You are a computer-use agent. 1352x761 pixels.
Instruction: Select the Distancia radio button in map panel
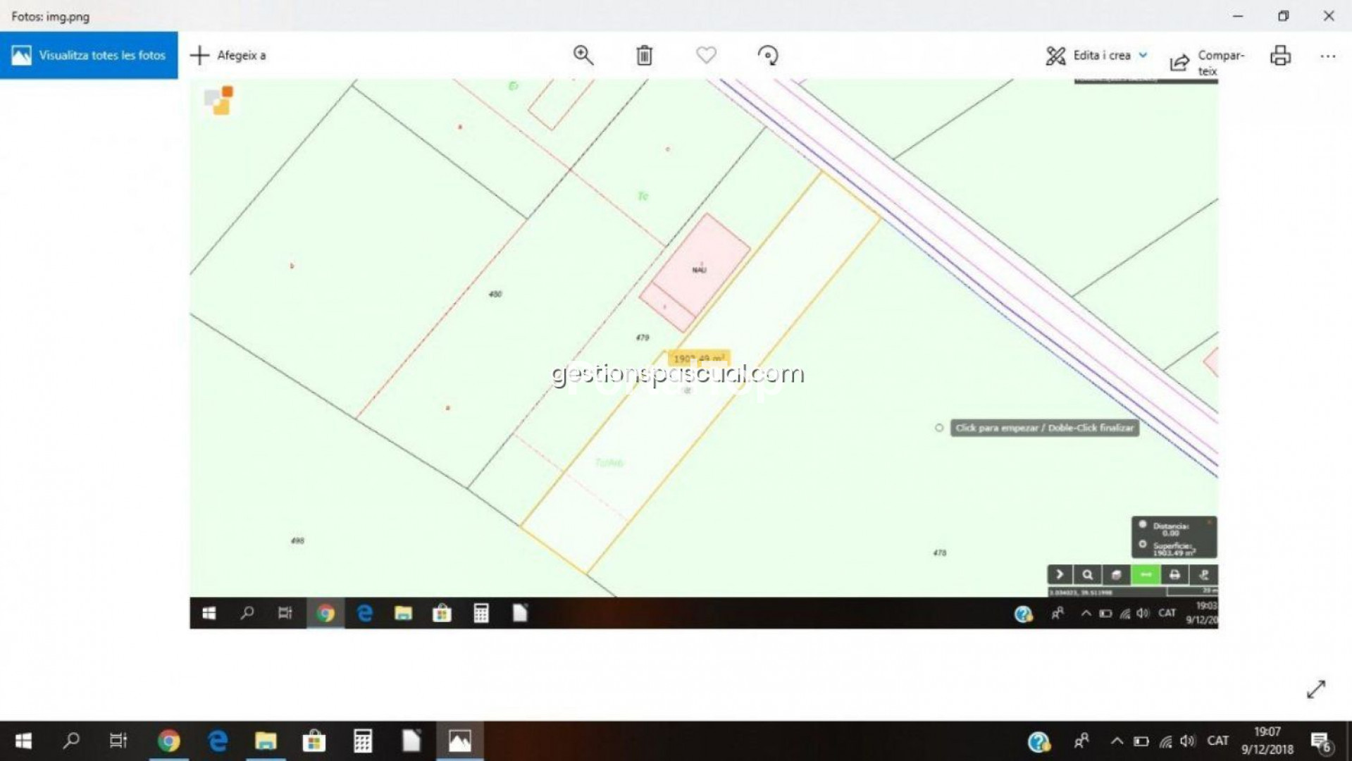click(x=1143, y=525)
